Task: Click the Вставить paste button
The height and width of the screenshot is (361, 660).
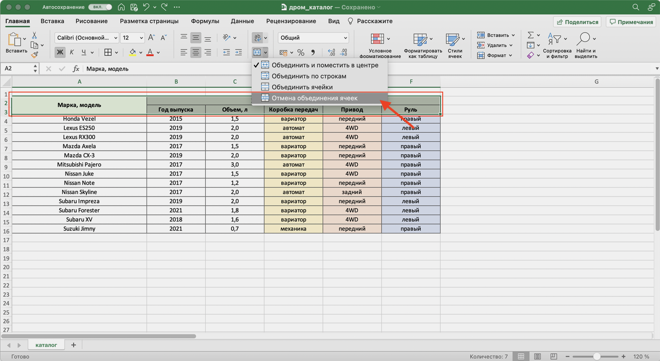Action: 16,43
